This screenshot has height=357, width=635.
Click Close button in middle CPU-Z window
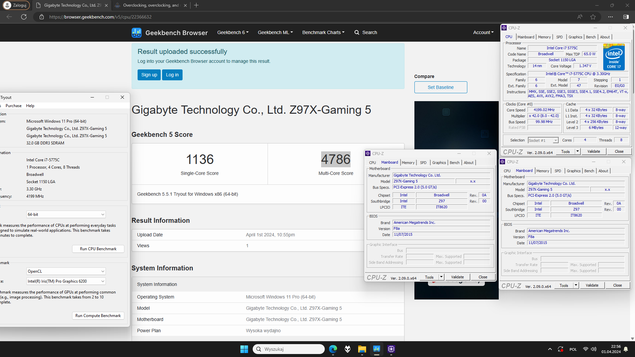click(483, 277)
